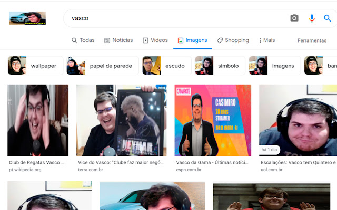337x210 pixels.
Task: Open the Ferramentas tools option
Action: [x=312, y=40]
